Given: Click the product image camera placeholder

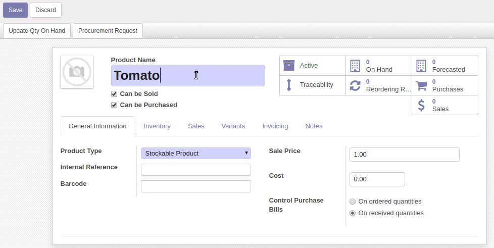Looking at the screenshot, I should (x=77, y=72).
